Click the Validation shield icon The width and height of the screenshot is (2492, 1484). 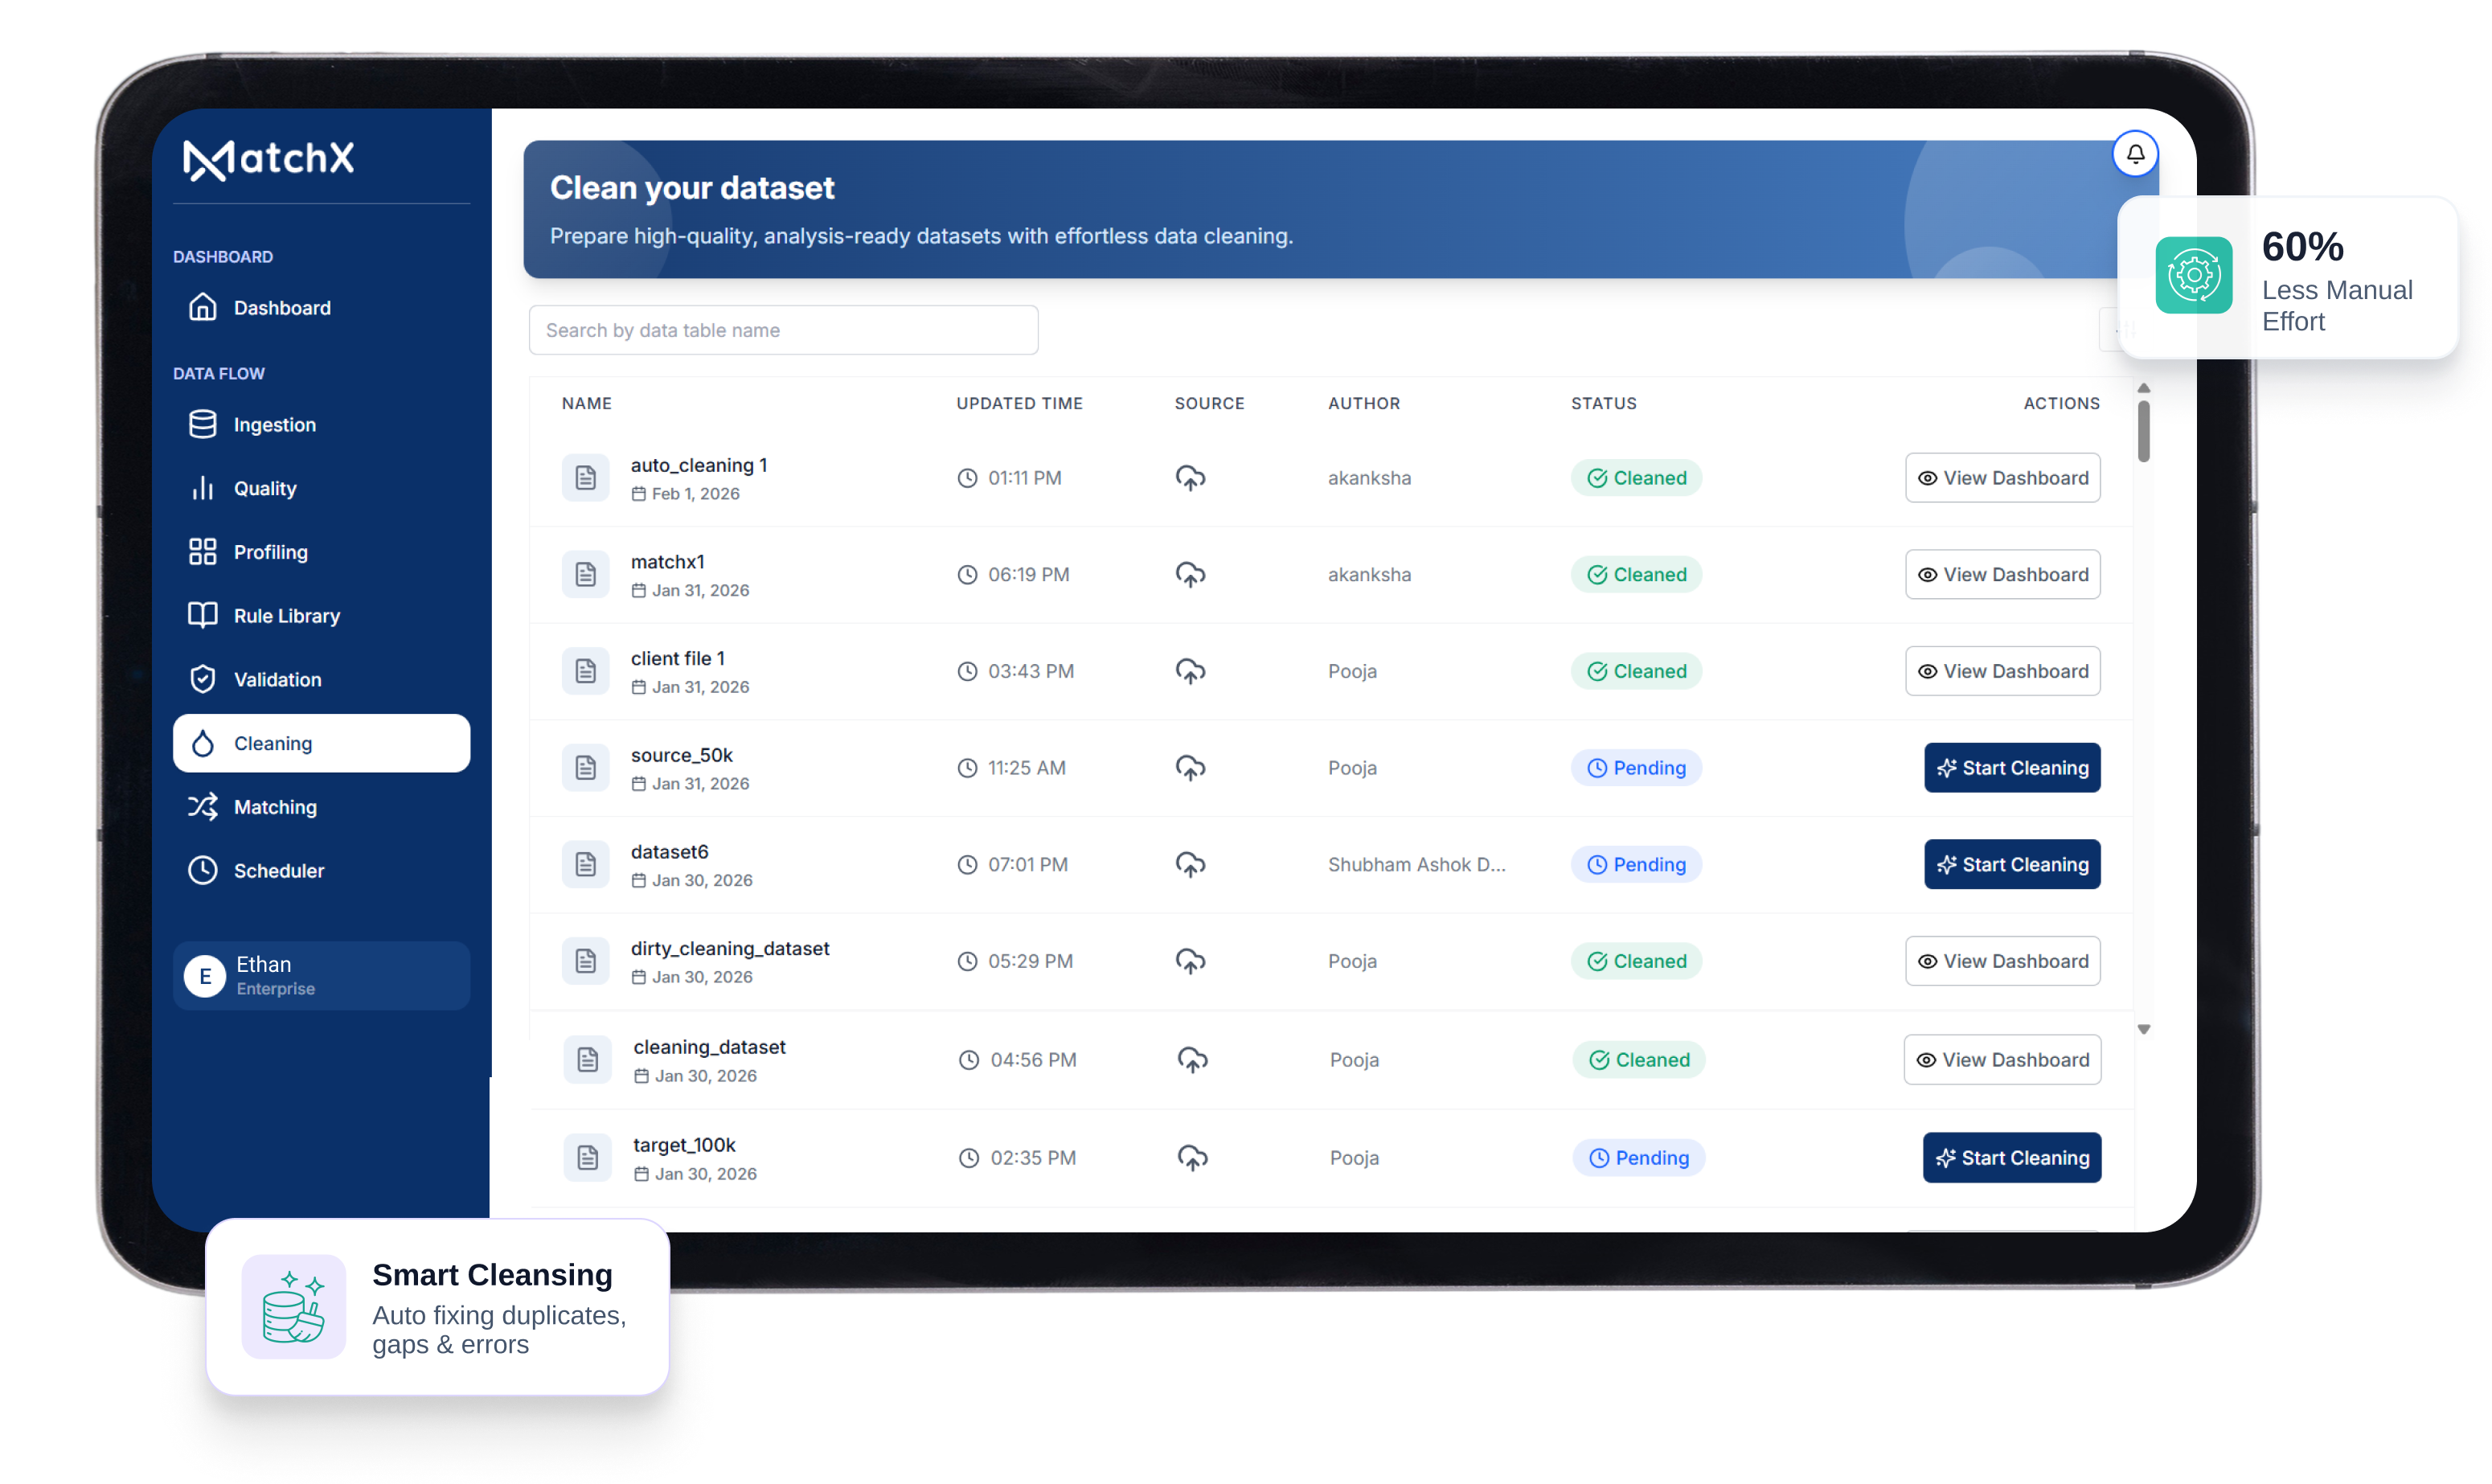click(203, 679)
